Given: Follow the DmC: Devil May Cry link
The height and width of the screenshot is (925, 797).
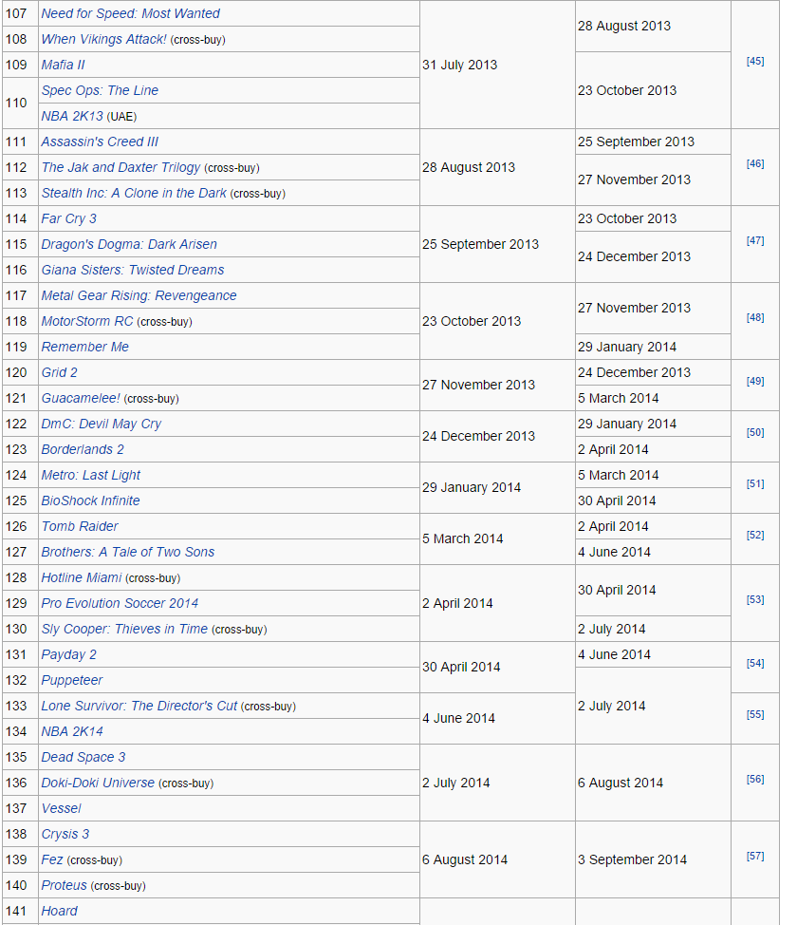Looking at the screenshot, I should (x=102, y=425).
